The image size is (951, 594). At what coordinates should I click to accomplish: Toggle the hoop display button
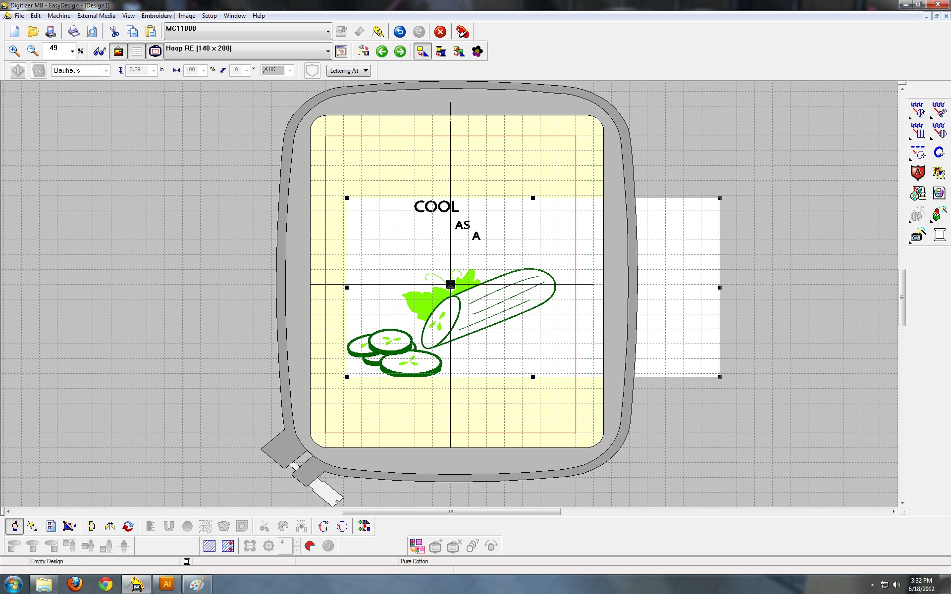point(155,51)
